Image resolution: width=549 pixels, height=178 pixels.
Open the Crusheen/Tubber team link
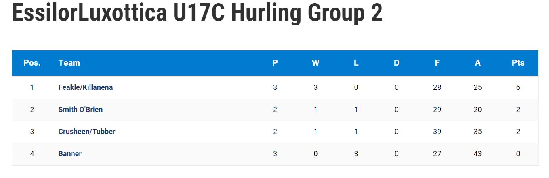pyautogui.click(x=87, y=132)
